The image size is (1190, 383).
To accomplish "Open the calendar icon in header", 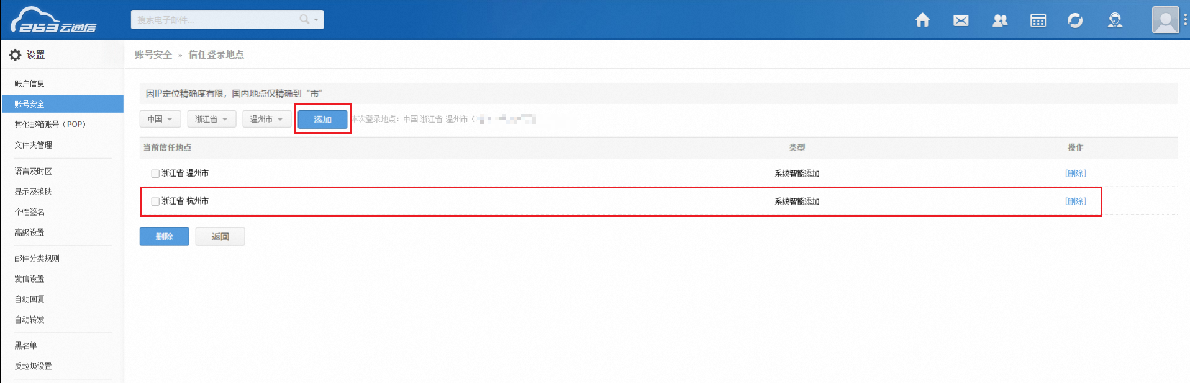I will (1038, 20).
